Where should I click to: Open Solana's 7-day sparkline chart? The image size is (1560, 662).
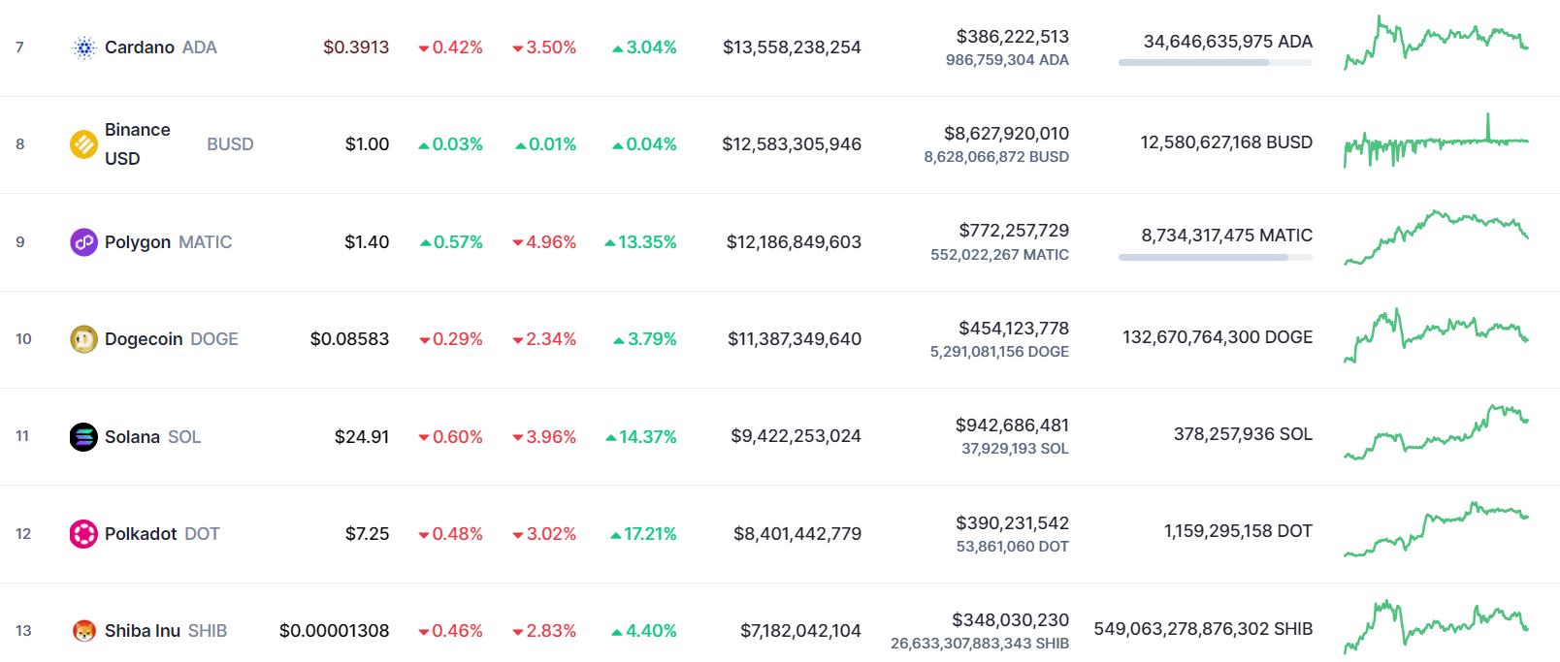pyautogui.click(x=1436, y=432)
